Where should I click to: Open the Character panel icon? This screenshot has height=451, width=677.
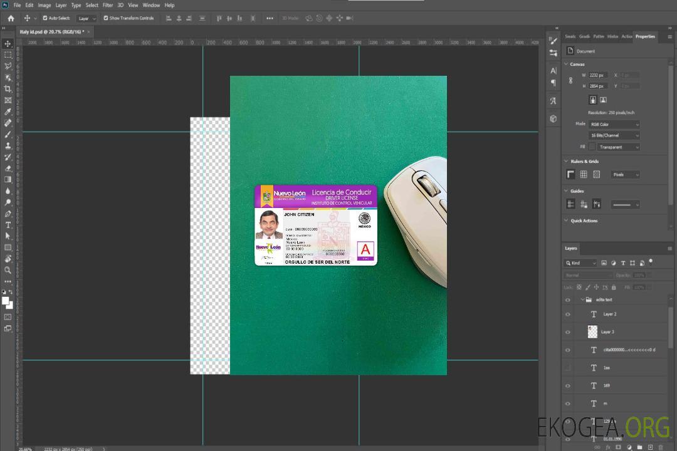point(554,71)
